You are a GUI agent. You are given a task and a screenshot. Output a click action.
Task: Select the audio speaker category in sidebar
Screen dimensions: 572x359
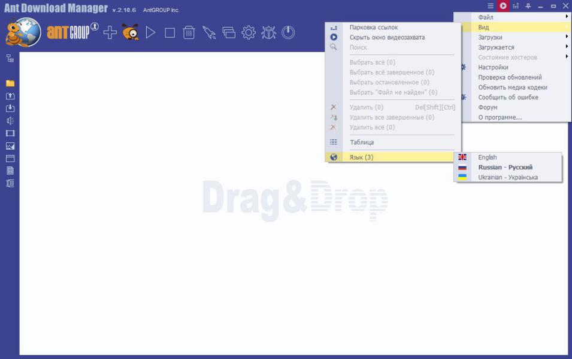[x=10, y=121]
